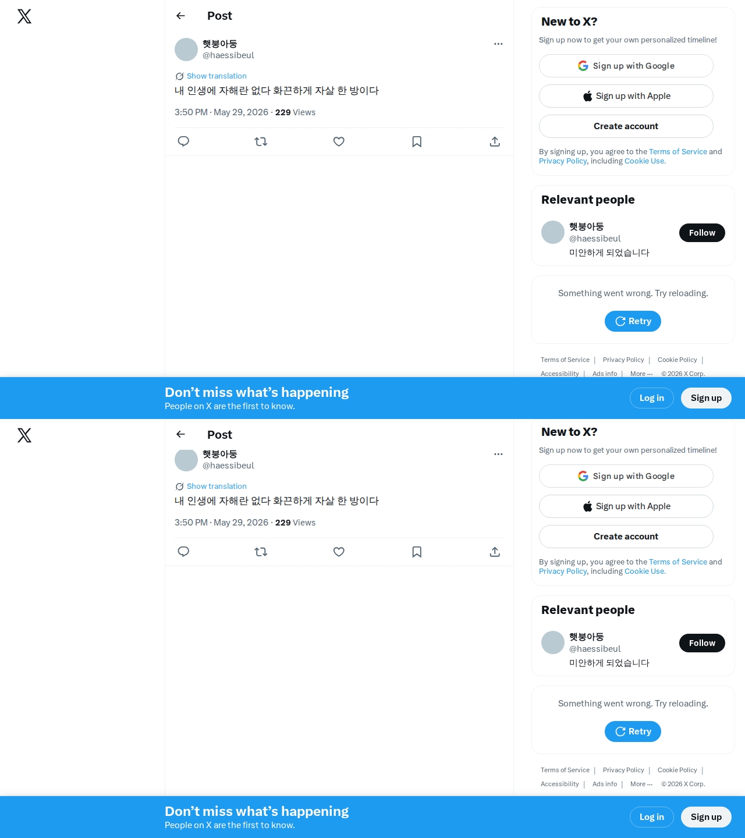Open the three-dot menu on the lower post
The width and height of the screenshot is (745, 838).
click(498, 454)
